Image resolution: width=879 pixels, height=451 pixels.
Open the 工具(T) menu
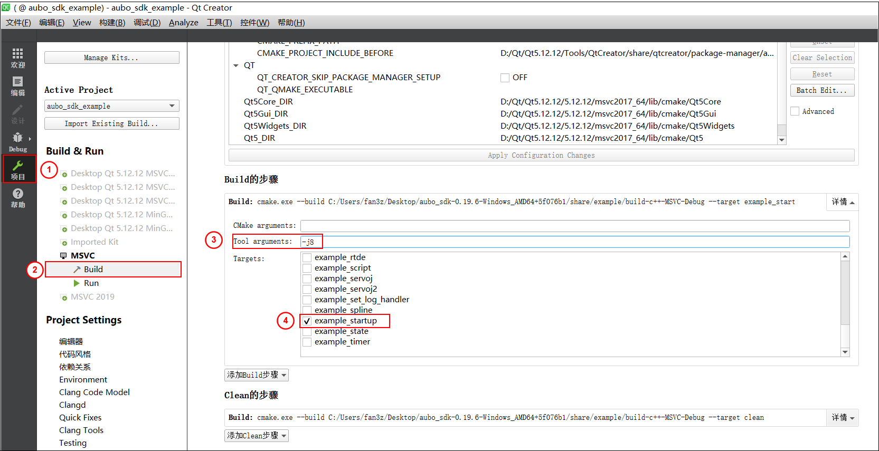pyautogui.click(x=219, y=23)
